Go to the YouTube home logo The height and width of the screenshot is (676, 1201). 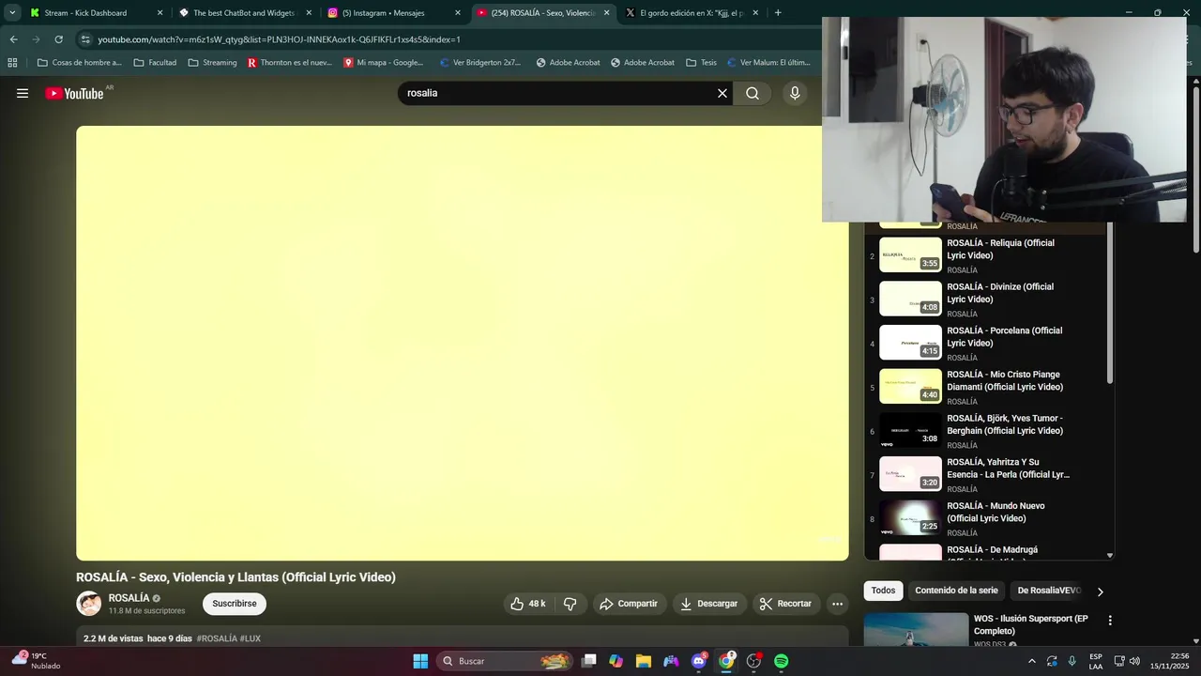tap(74, 93)
